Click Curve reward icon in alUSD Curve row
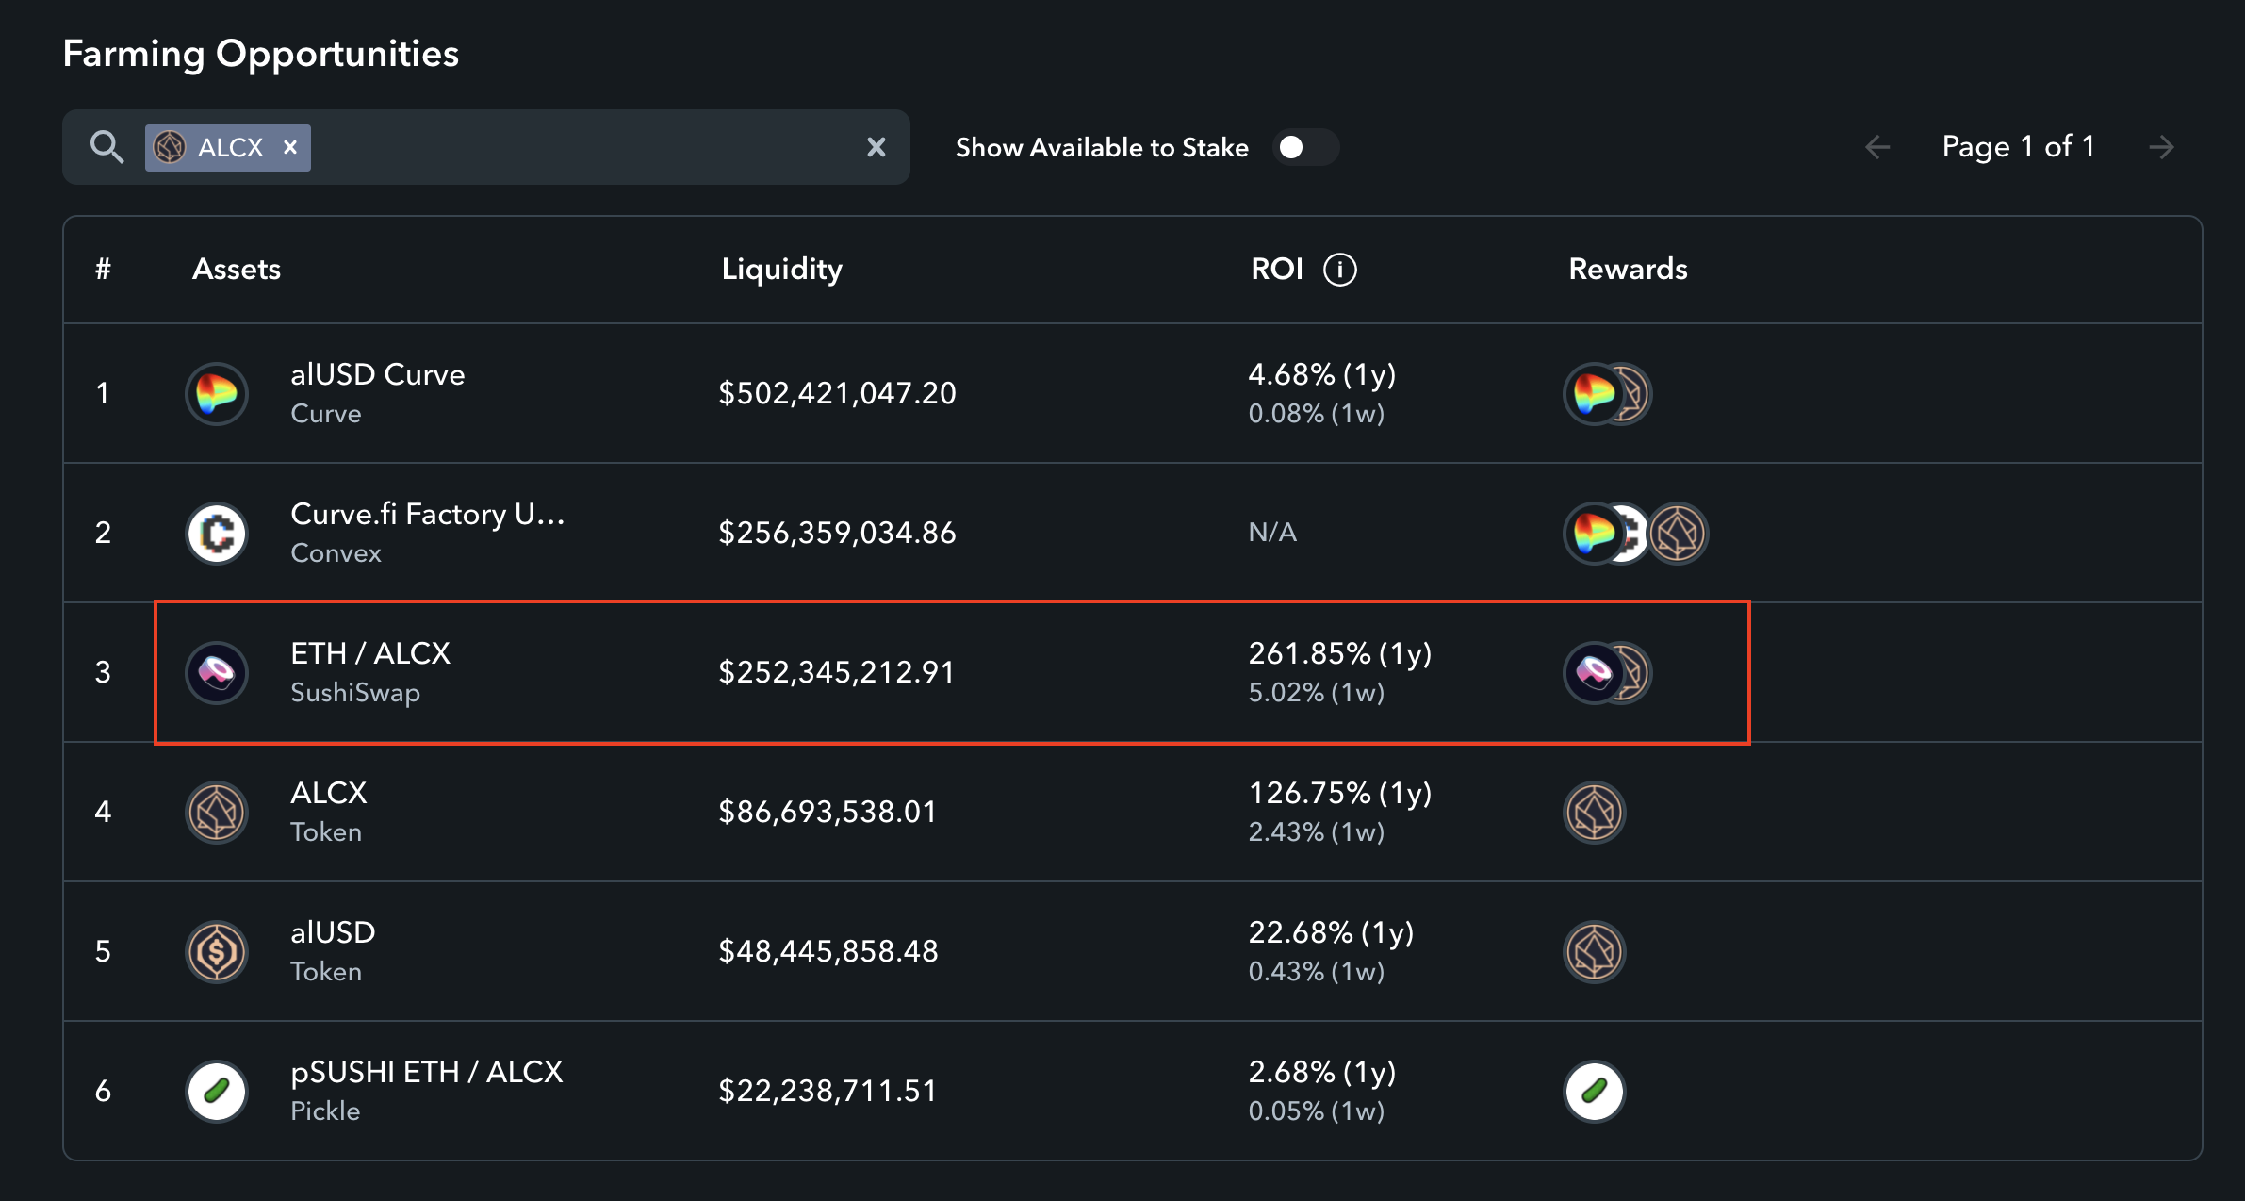The image size is (2245, 1201). 1594,393
